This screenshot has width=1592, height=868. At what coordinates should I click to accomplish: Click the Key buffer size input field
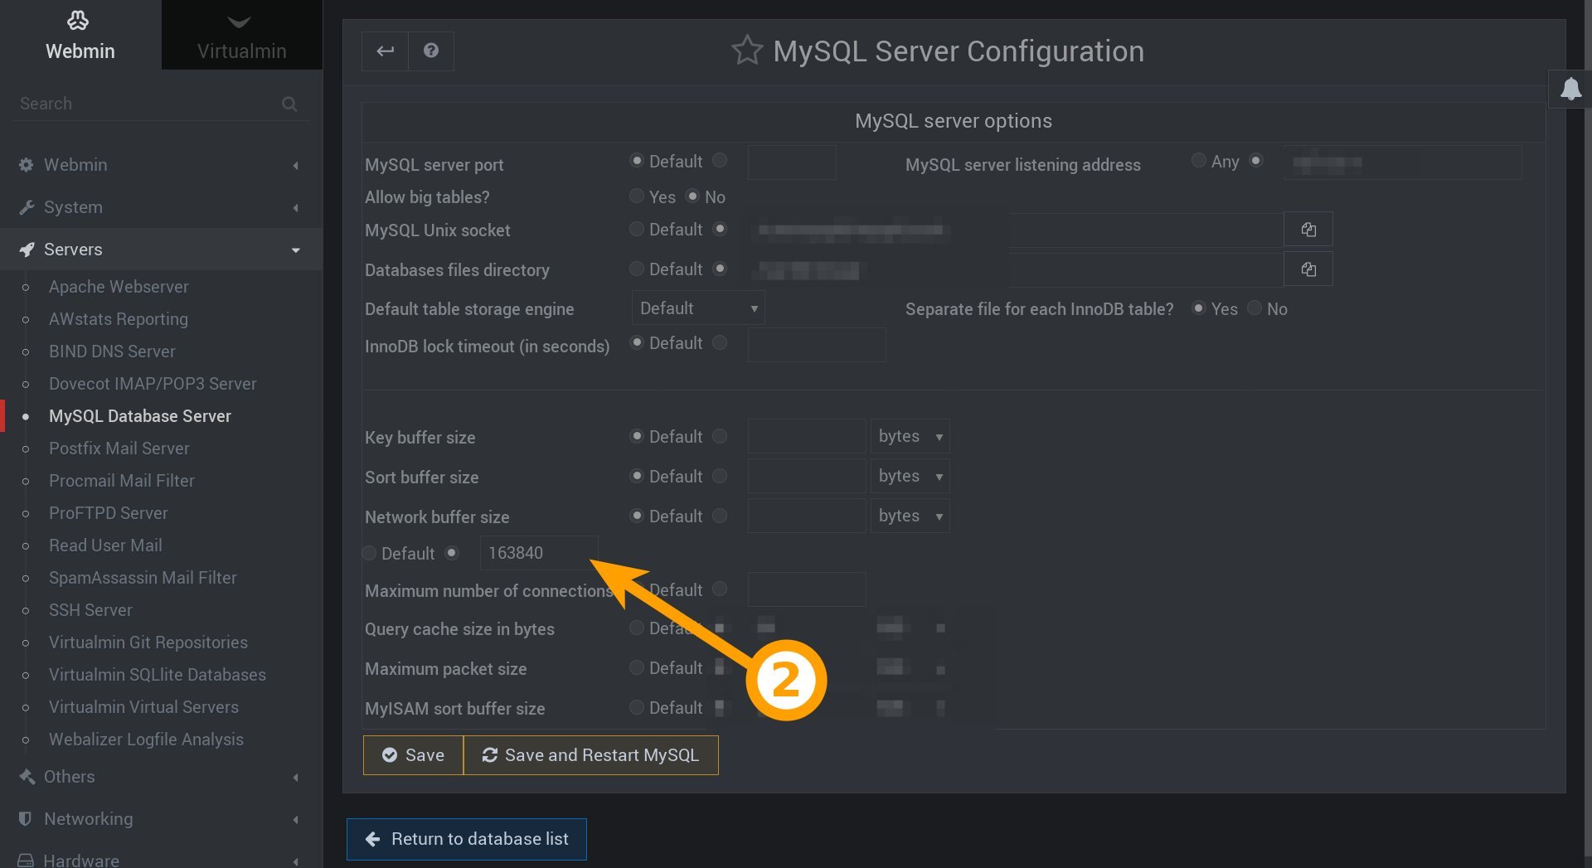[807, 436]
